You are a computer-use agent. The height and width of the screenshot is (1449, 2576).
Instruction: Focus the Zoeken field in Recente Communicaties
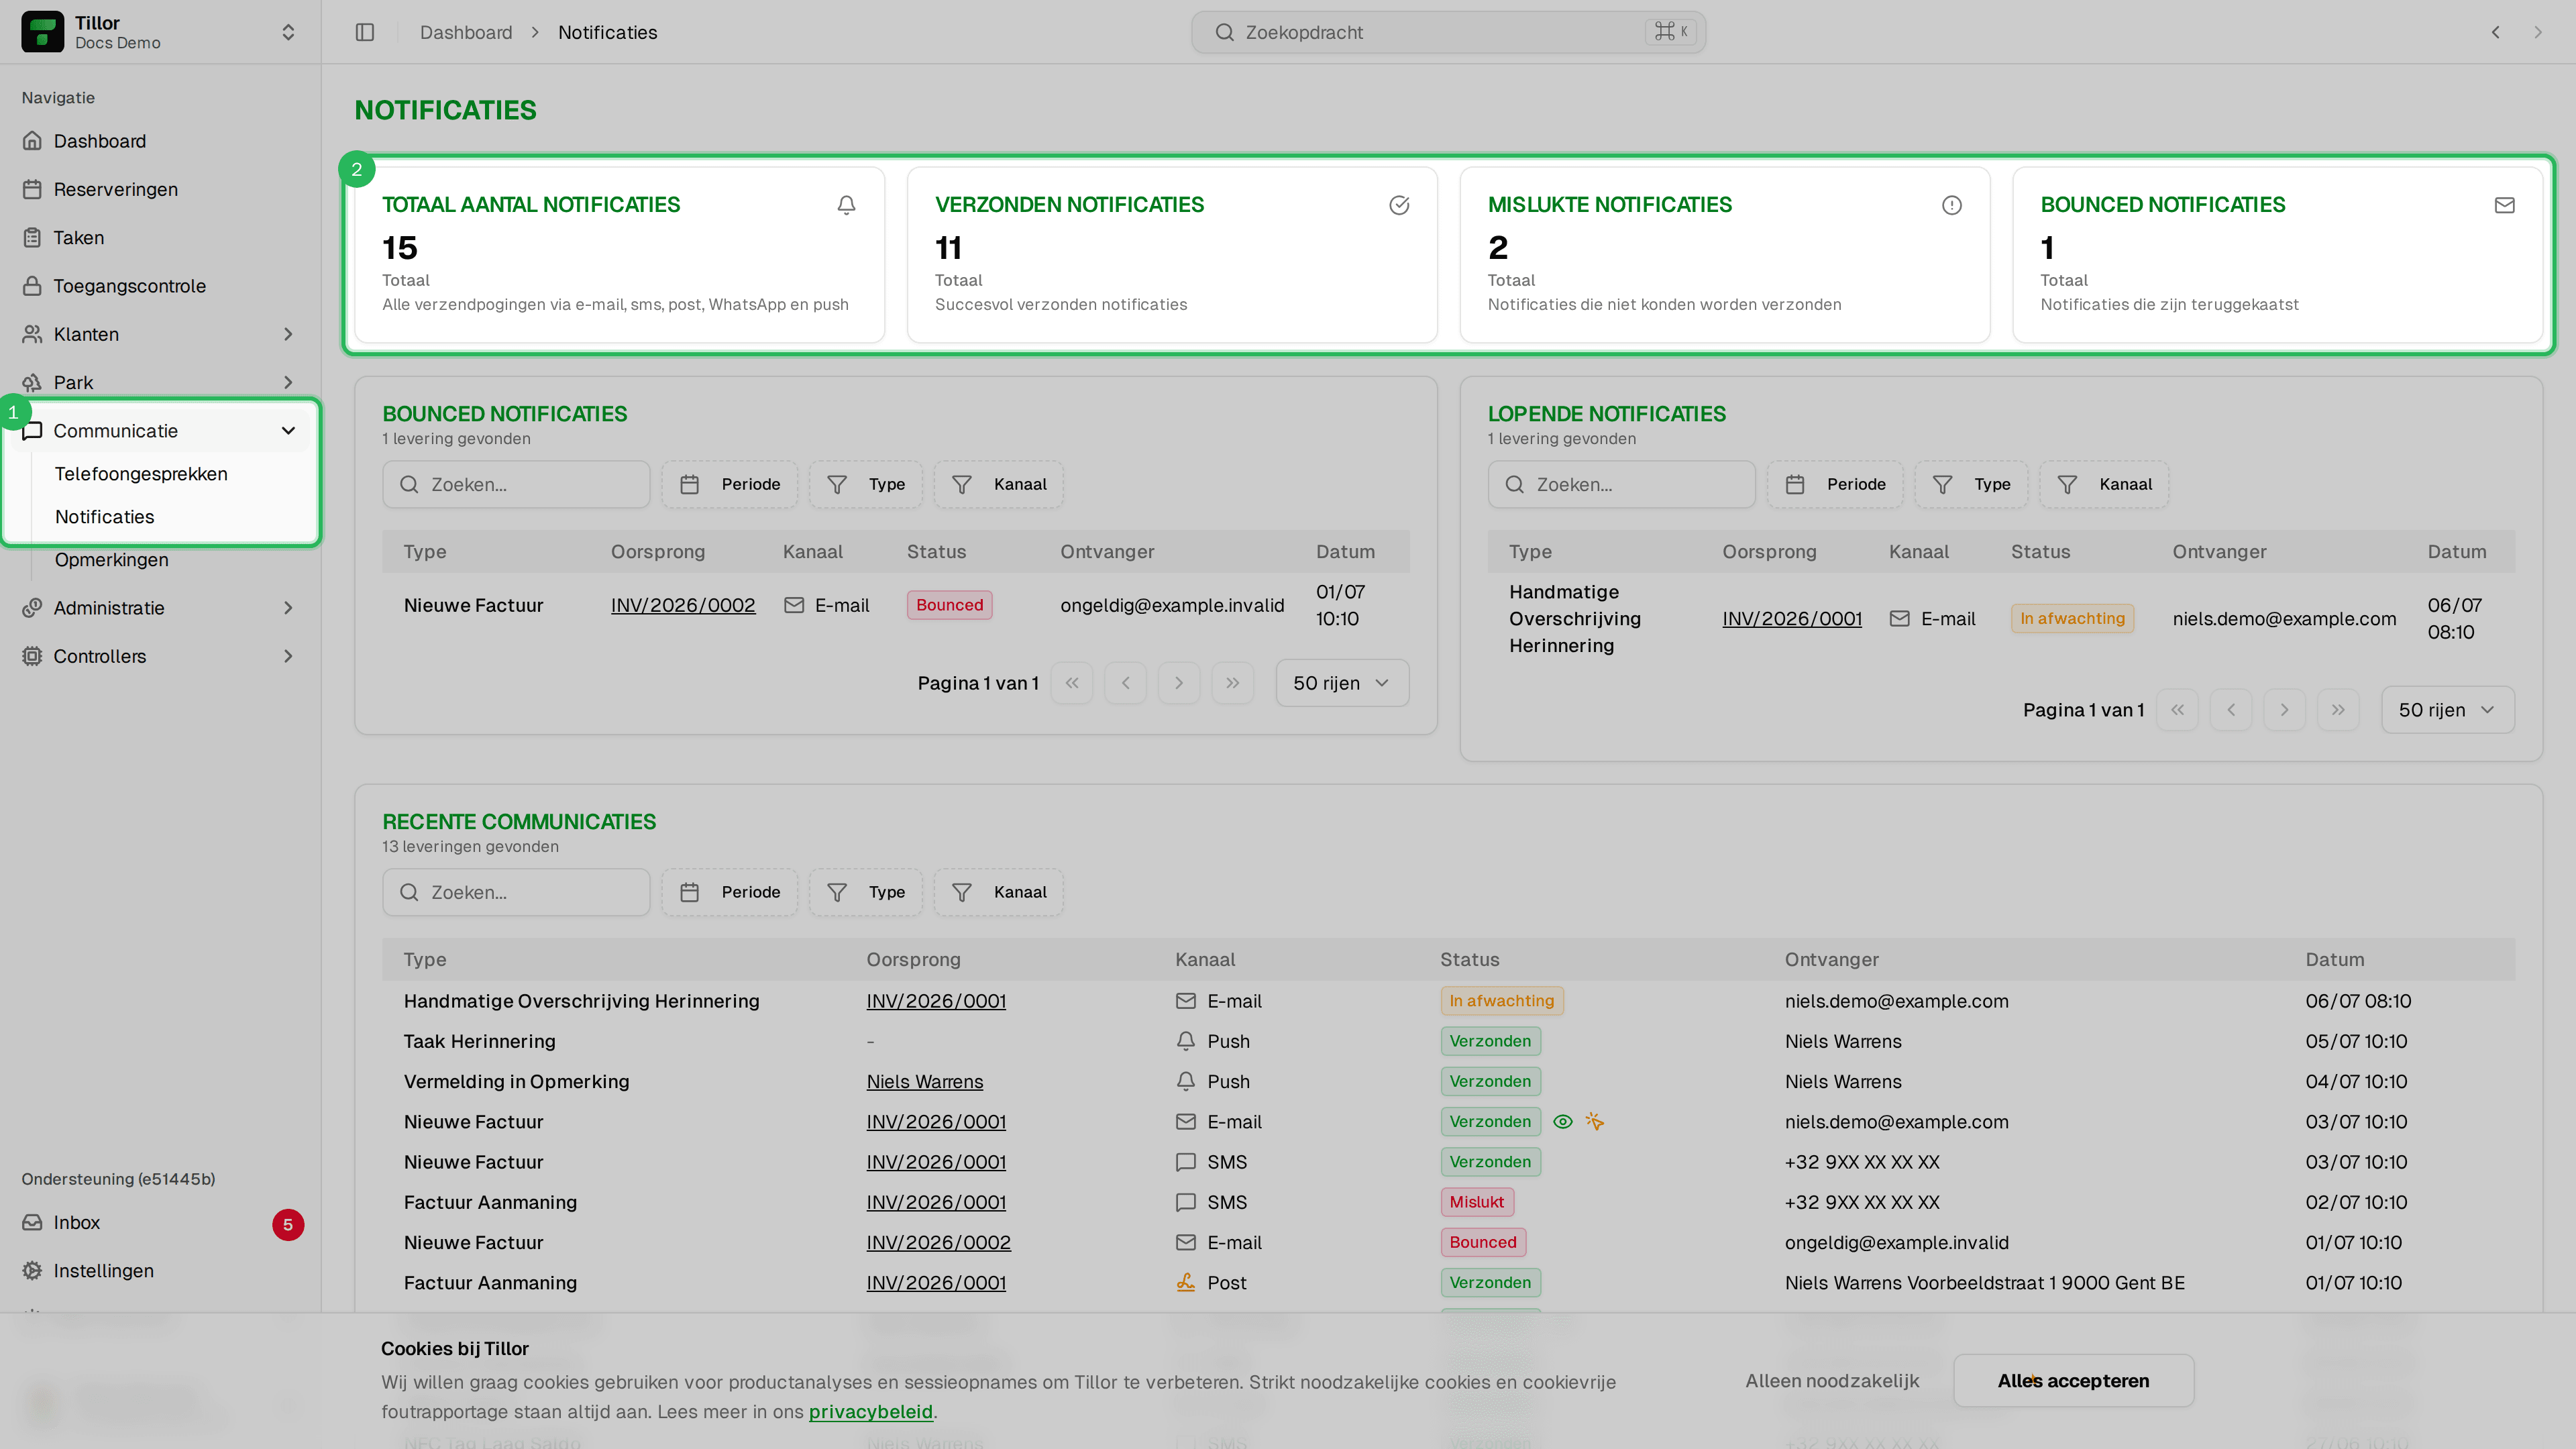click(x=516, y=892)
